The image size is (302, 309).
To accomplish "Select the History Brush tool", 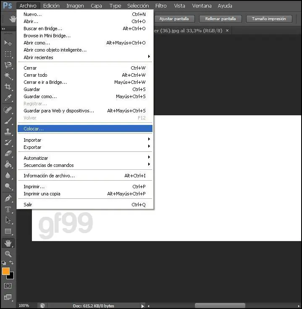I will (8, 143).
